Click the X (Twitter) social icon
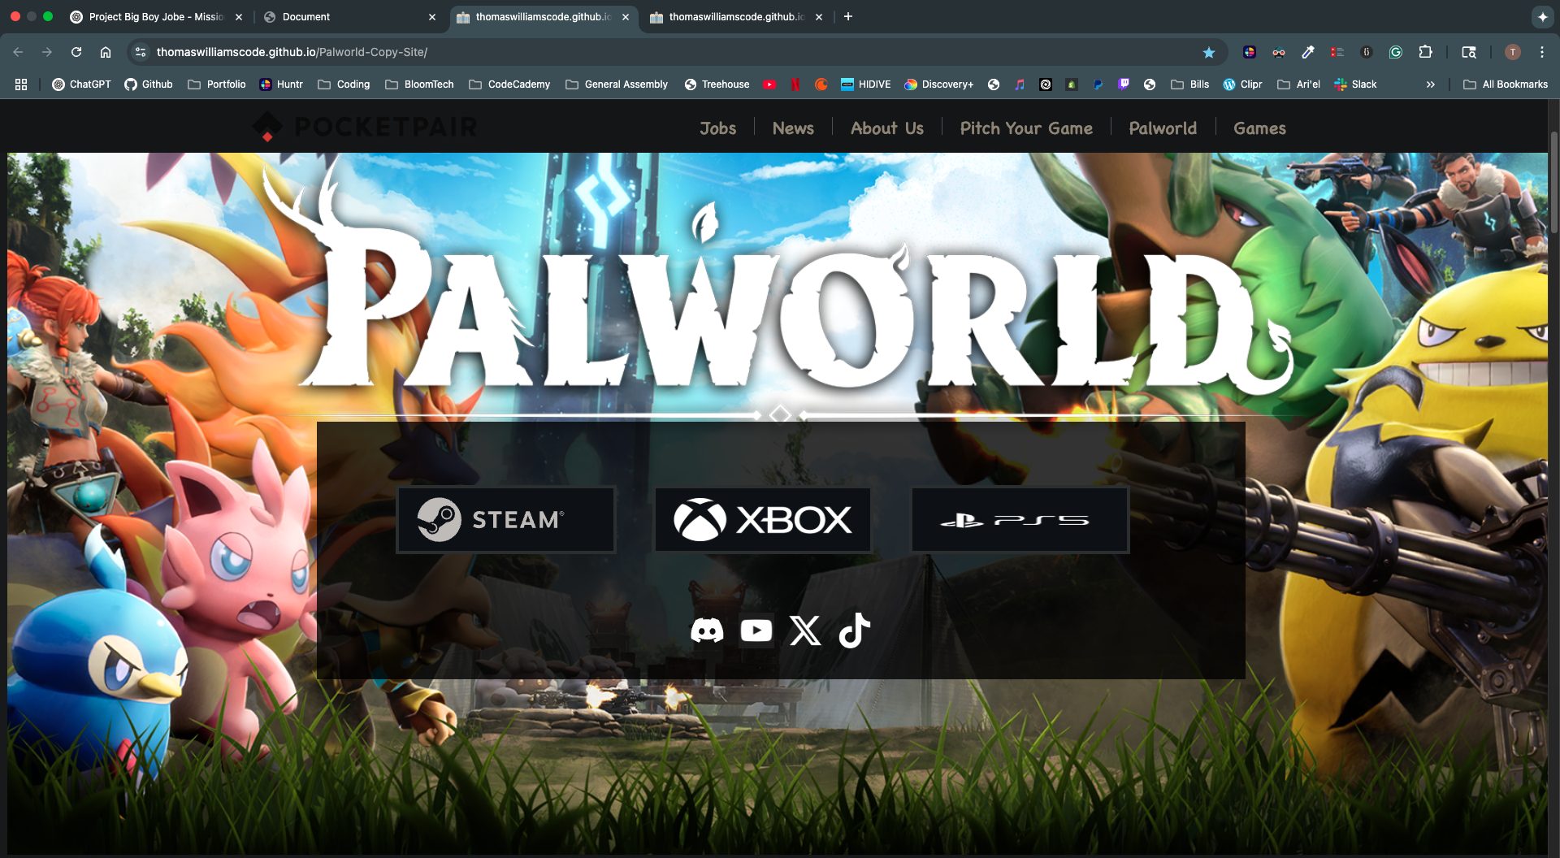Screen dimensions: 1560x858 coord(805,630)
